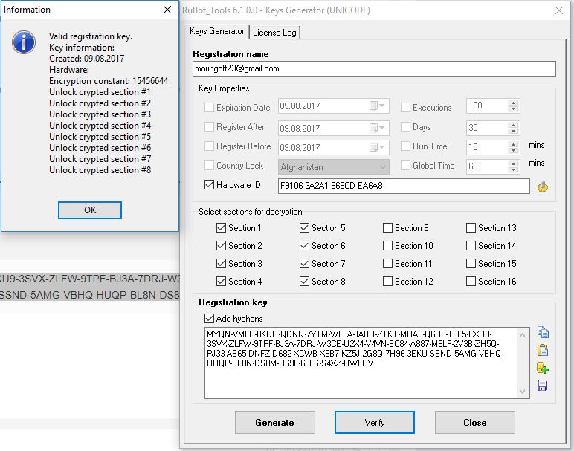The image size is (574, 451).
Task: Click the yellow add-key icon with plus
Action: (543, 368)
